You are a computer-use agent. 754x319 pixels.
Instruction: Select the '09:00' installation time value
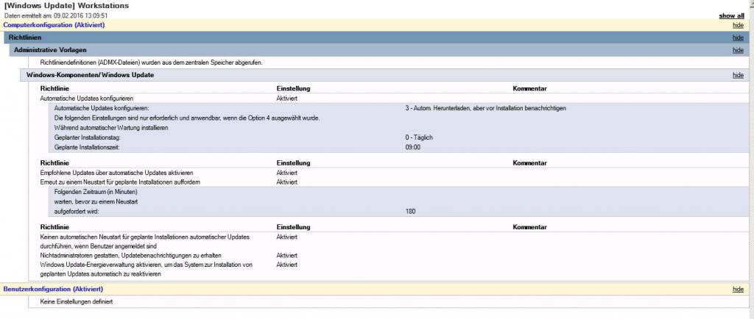413,147
